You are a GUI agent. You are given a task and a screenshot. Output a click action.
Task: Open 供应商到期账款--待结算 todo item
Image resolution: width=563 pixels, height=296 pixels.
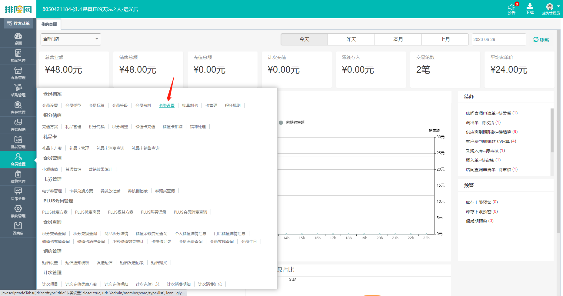pyautogui.click(x=492, y=132)
